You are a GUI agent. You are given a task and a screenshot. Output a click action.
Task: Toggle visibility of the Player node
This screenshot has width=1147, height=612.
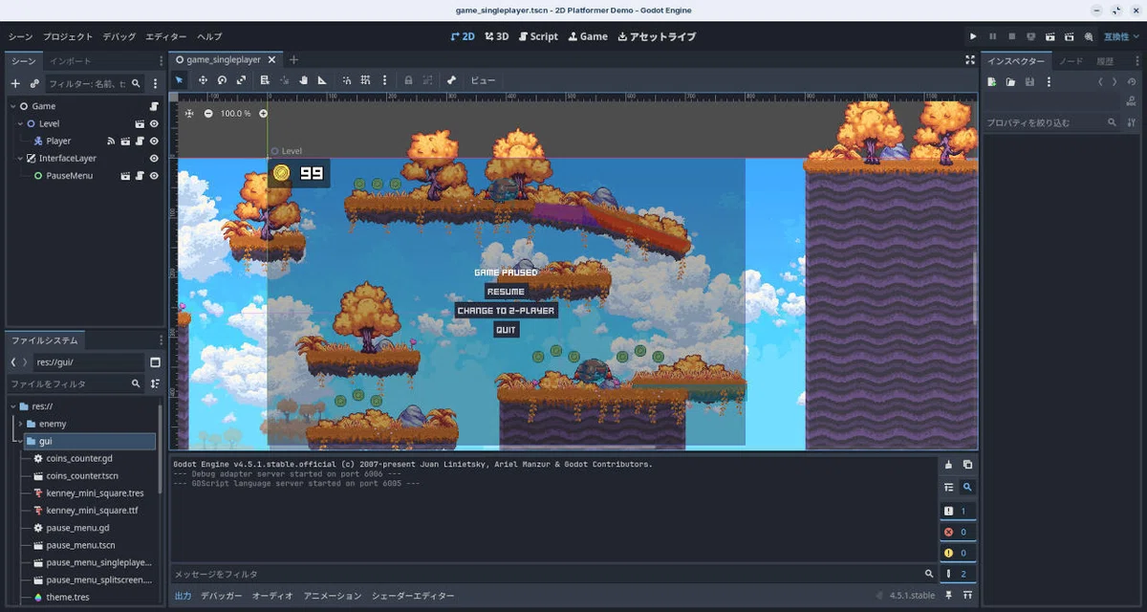[154, 141]
